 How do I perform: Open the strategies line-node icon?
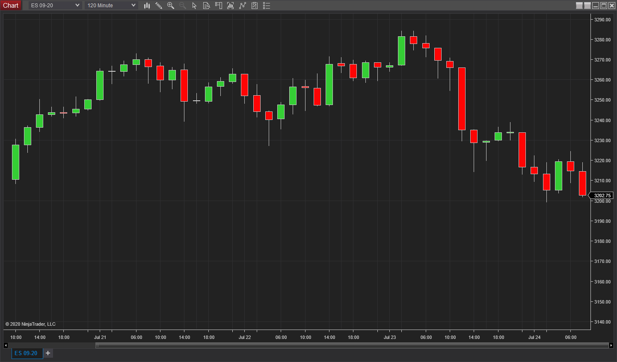click(x=243, y=6)
